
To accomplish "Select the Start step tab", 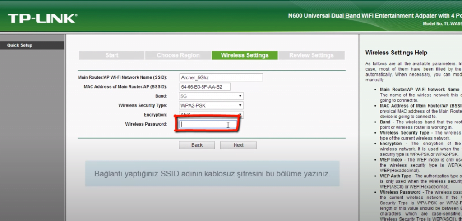I will (x=112, y=55).
